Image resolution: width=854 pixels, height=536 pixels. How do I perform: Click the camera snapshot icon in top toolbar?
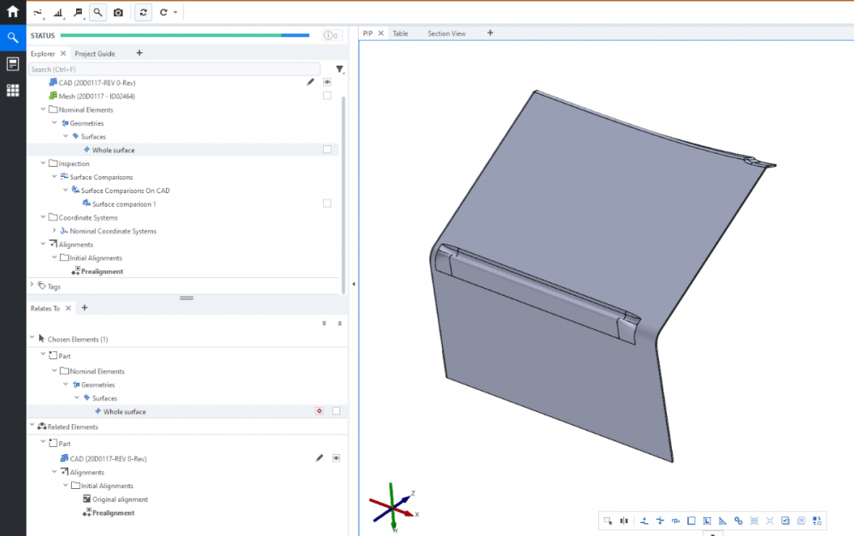118,13
